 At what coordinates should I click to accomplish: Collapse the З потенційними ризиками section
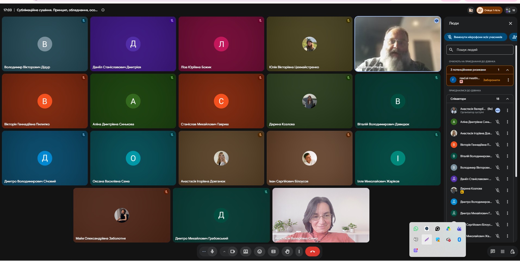(x=507, y=70)
